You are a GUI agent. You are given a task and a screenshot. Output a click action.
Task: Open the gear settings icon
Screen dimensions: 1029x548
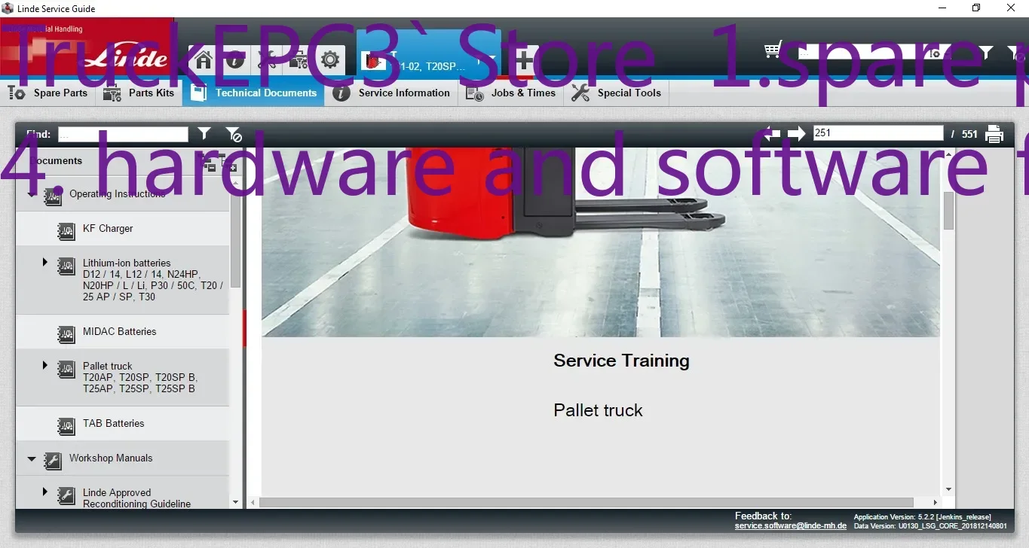(330, 60)
